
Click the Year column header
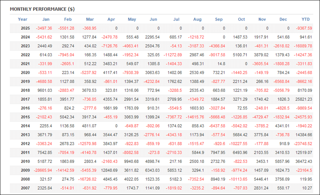22,20
